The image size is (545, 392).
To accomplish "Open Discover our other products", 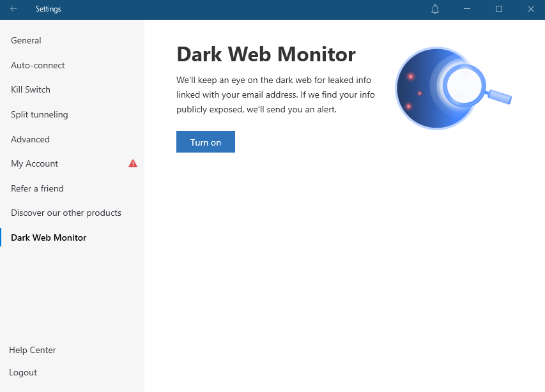I will coord(66,213).
